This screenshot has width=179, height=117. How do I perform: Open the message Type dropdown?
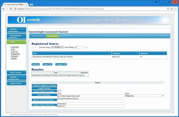pos(144,96)
